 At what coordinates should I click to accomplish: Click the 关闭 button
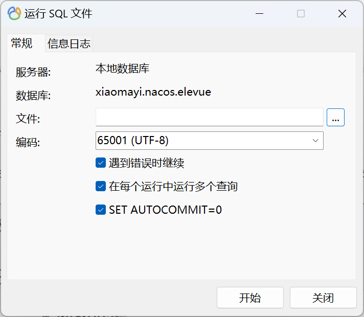323,298
